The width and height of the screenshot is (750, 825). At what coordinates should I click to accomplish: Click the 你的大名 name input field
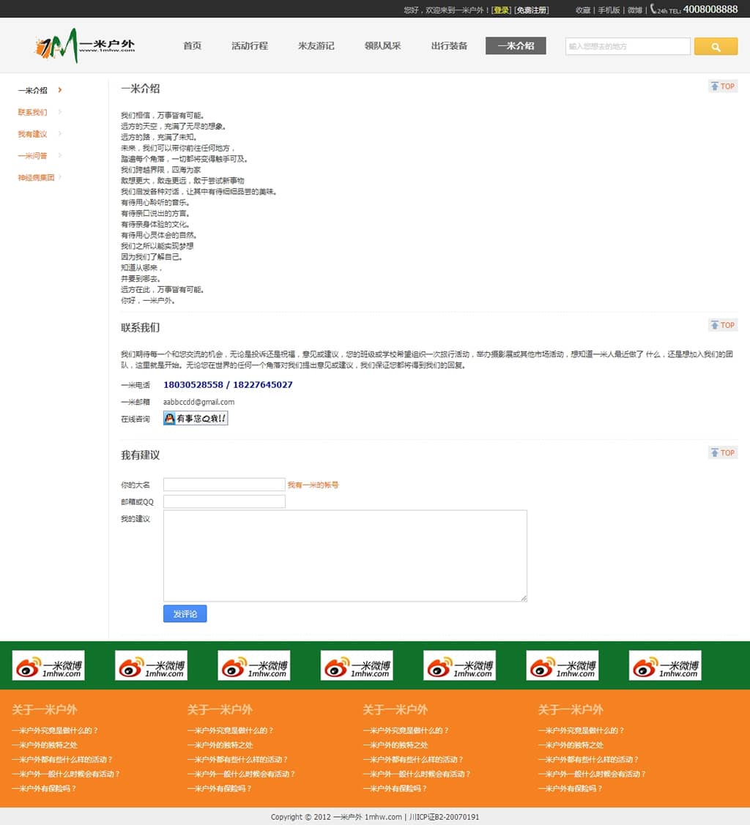224,485
